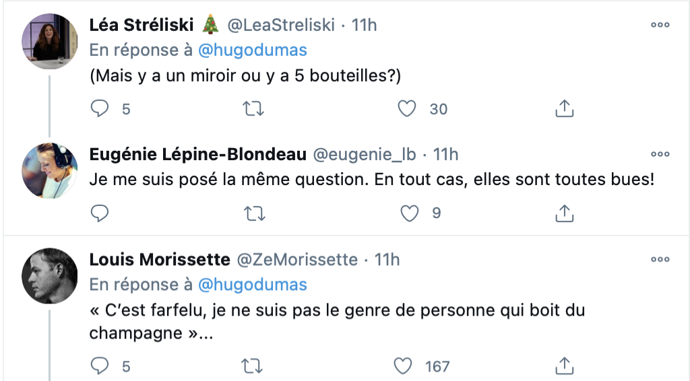690x381 pixels.
Task: Reply to Eugénie Lépine-Blondeau's tweet
Action: pos(100,213)
